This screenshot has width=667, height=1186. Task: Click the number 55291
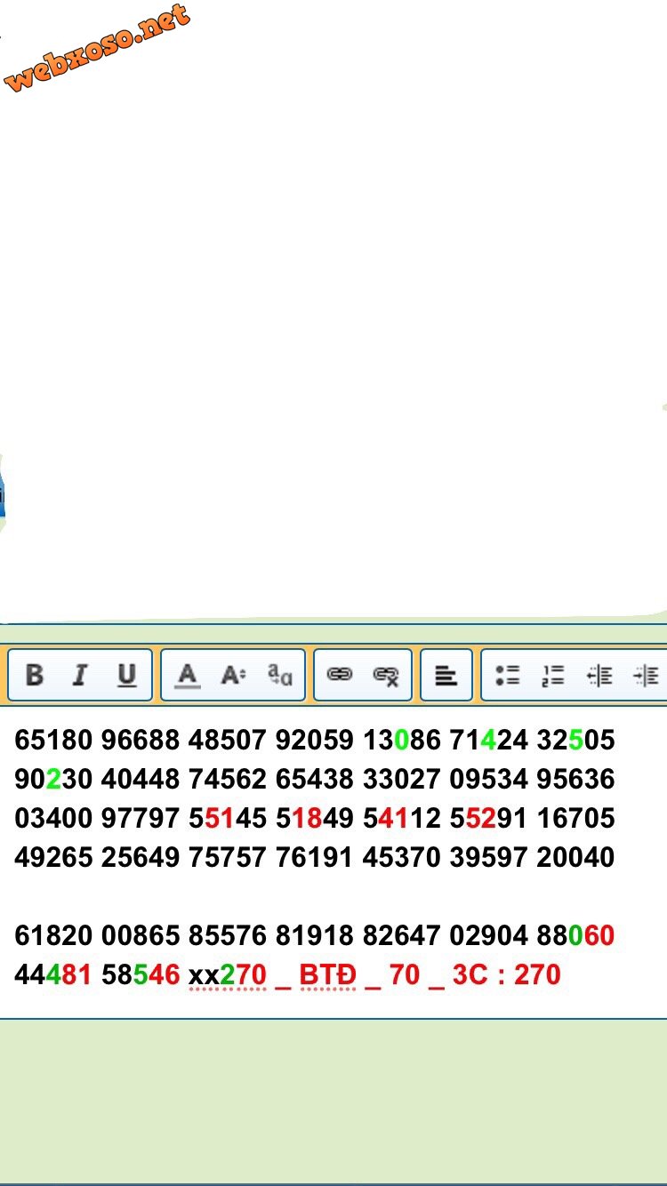pyautogui.click(x=489, y=818)
